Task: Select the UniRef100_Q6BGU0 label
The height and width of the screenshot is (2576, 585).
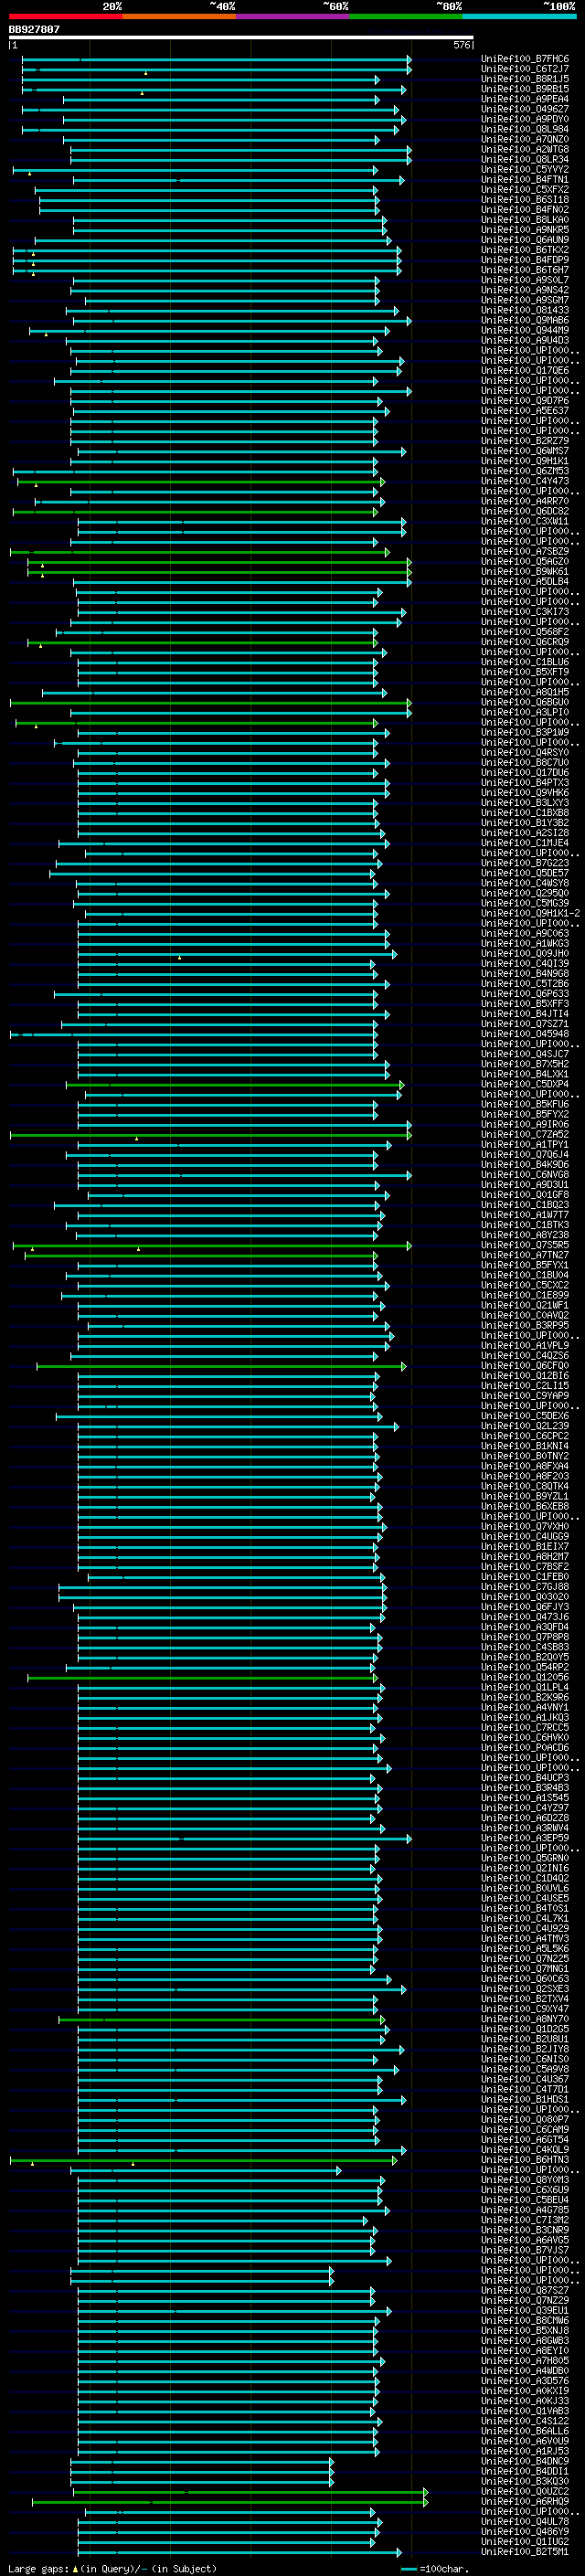Action: click(525, 702)
